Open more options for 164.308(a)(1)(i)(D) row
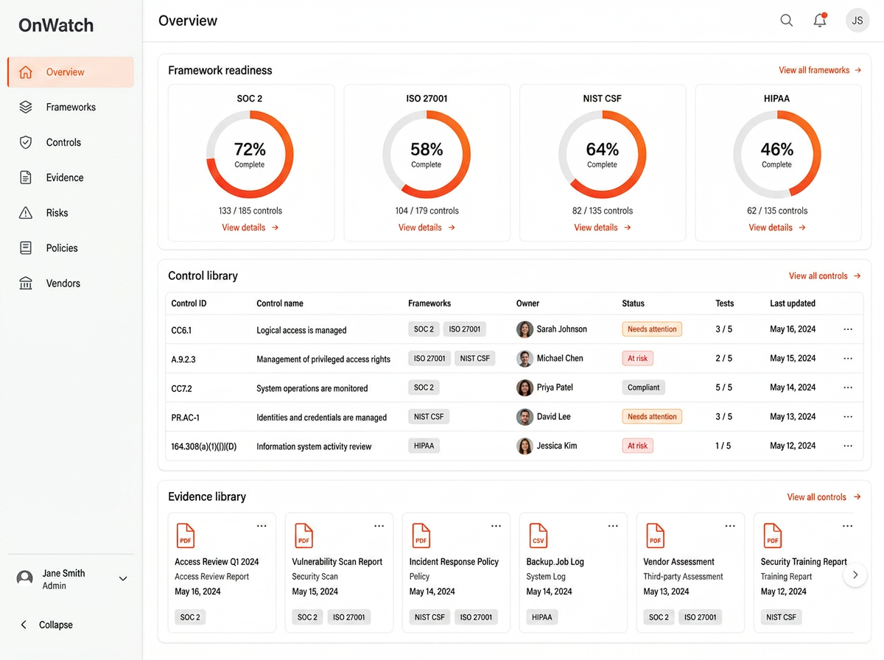The width and height of the screenshot is (884, 660). [848, 446]
